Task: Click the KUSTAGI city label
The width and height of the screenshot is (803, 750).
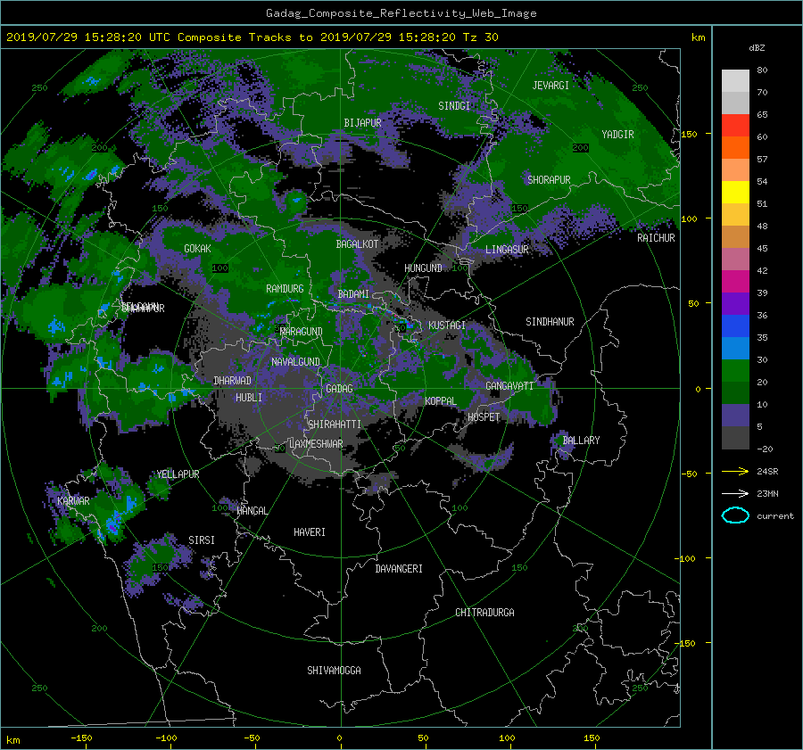Action: (x=447, y=326)
